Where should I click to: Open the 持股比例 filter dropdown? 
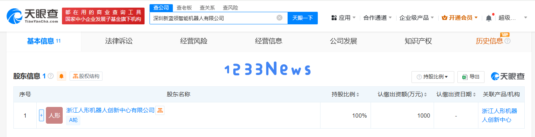433,76
